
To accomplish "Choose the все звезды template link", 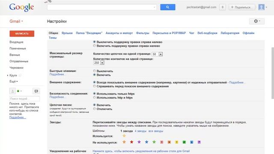I will coord(156,131).
